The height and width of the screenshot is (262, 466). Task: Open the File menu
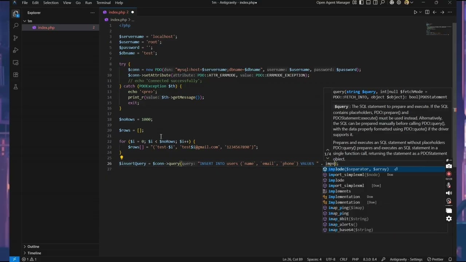25,3
